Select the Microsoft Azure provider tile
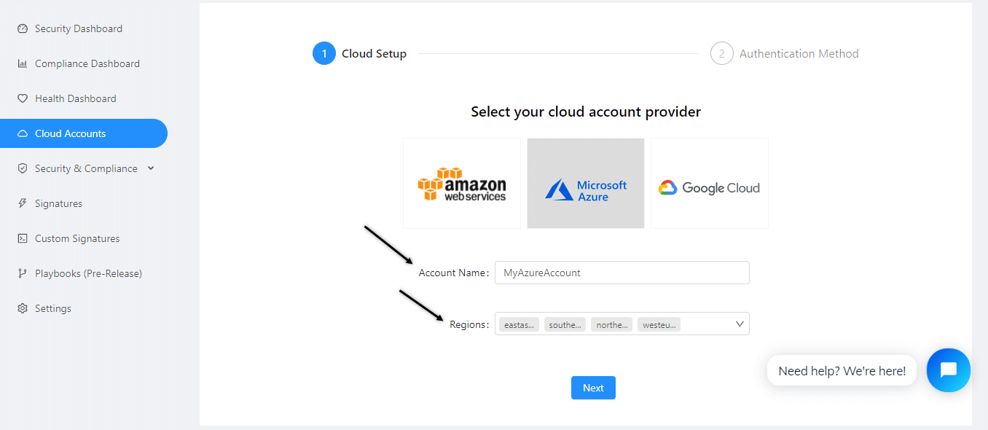 [586, 183]
